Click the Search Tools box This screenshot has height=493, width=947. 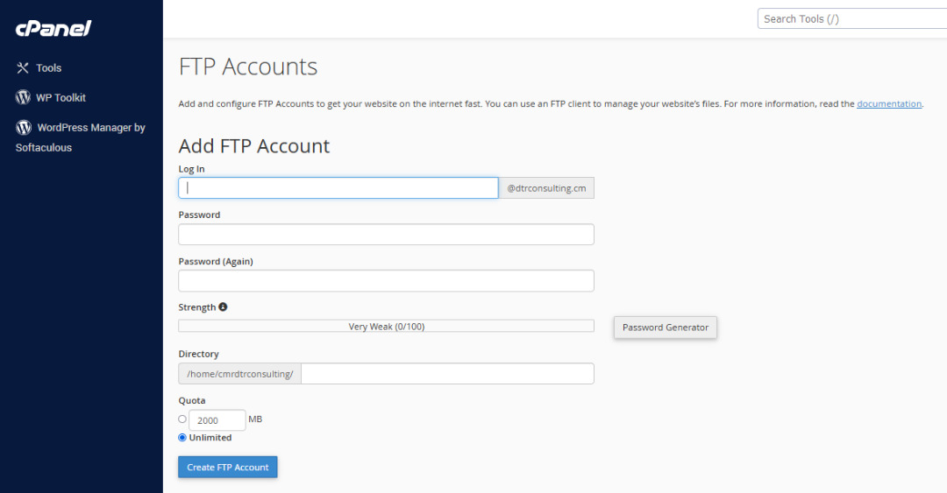point(851,18)
